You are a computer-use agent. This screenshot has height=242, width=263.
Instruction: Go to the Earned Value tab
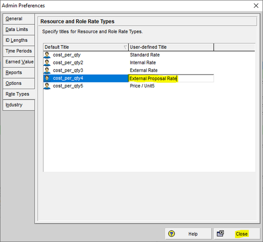coord(19,62)
